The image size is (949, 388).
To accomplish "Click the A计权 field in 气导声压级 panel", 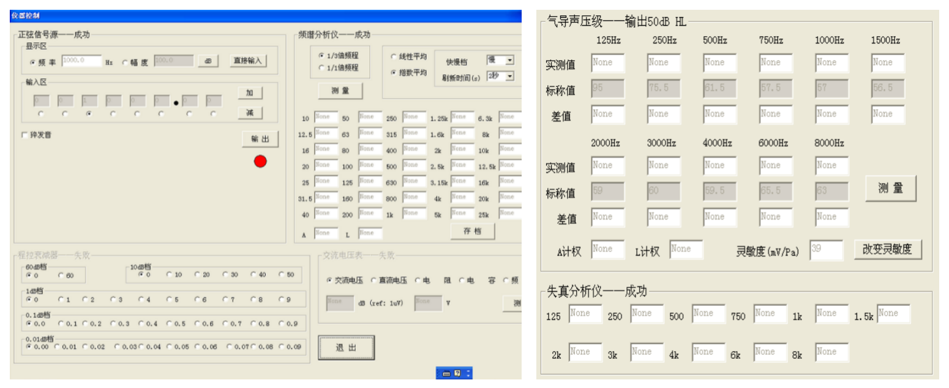I will pos(607,250).
